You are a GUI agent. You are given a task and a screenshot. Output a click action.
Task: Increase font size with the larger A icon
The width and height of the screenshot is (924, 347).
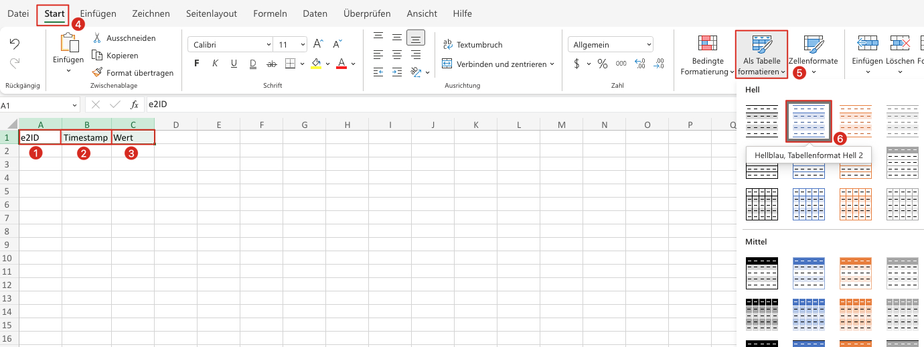pos(319,44)
